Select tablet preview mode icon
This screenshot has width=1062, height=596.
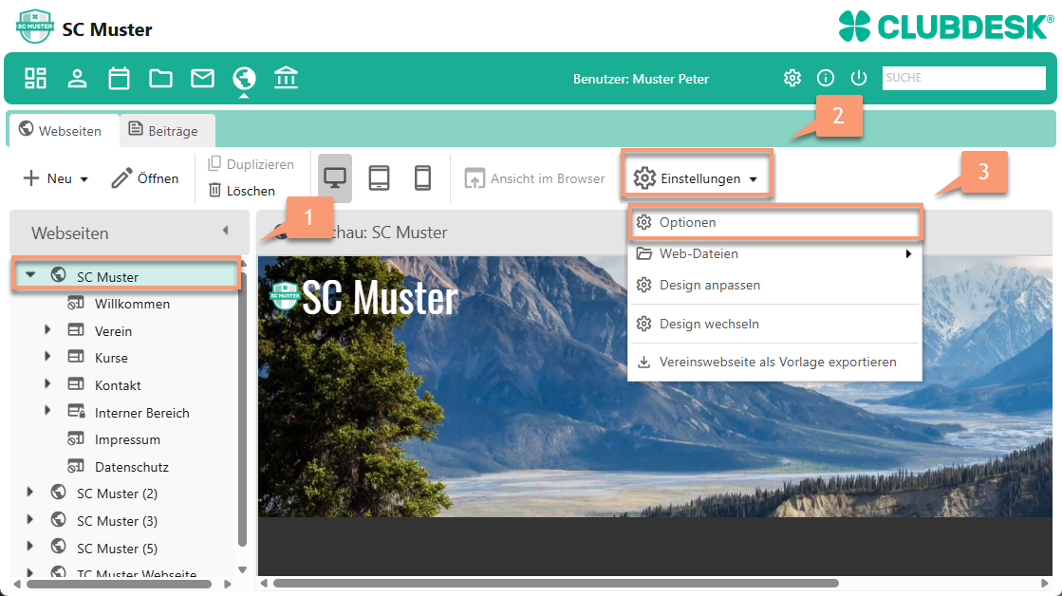(379, 178)
